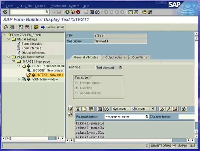This screenshot has width=200, height=151.
Task: Open the command field history dropdown
Action: click(47, 12)
